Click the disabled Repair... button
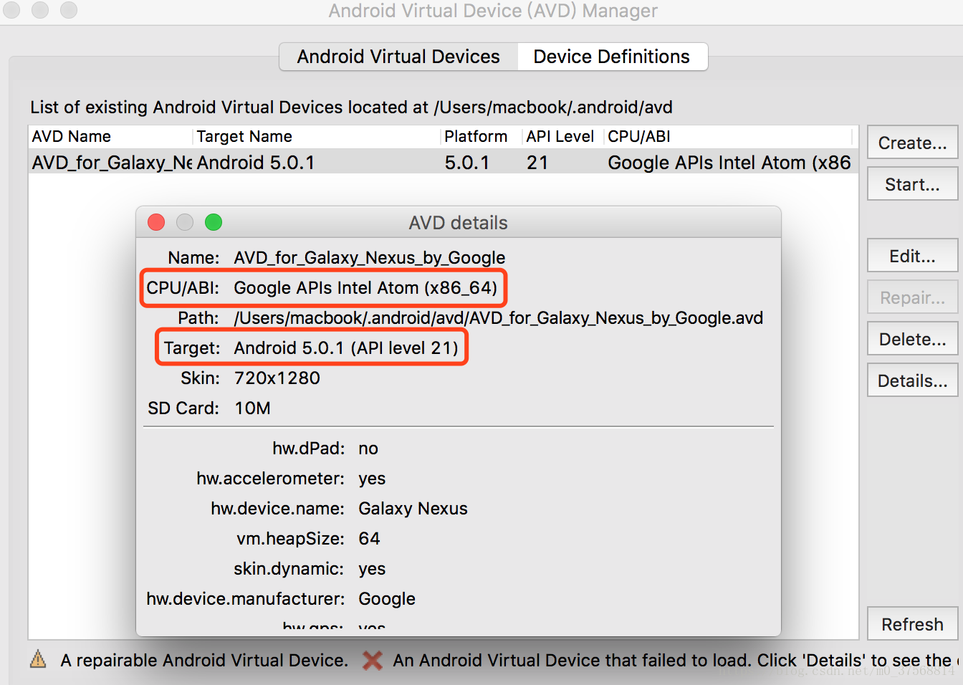The image size is (963, 685). point(912,297)
